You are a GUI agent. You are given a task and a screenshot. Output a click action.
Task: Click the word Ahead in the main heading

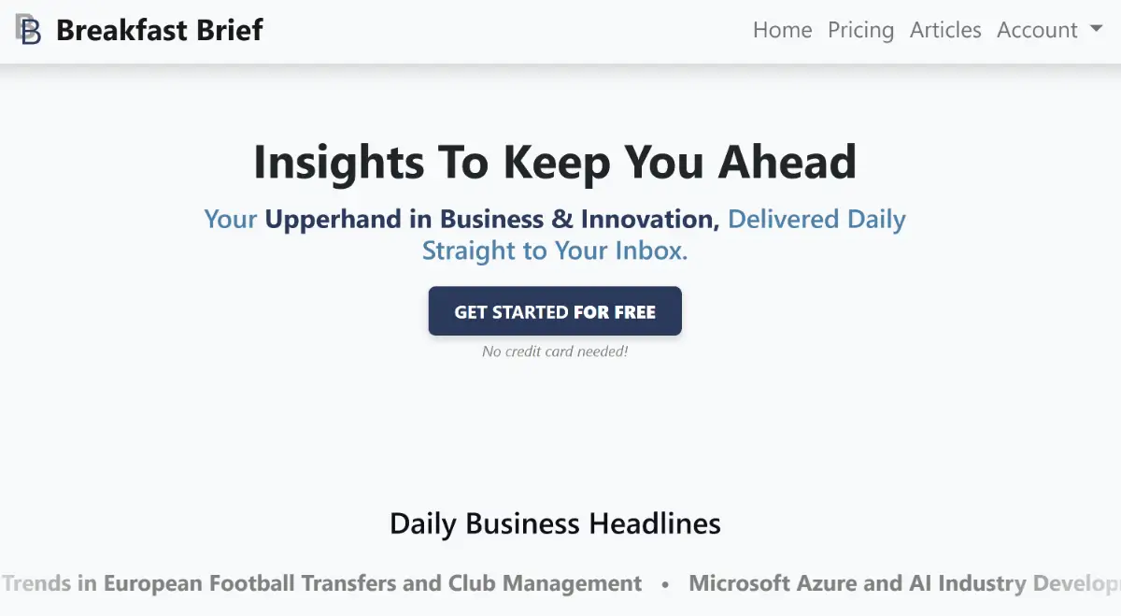(x=787, y=162)
